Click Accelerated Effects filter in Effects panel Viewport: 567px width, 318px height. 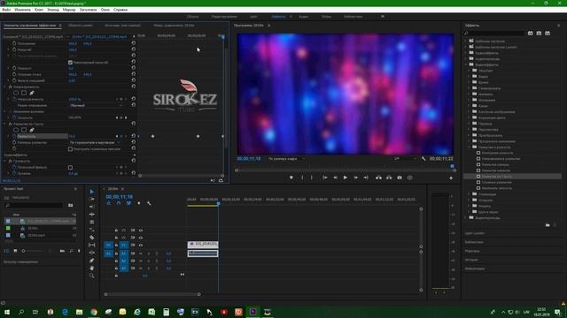(x=530, y=34)
